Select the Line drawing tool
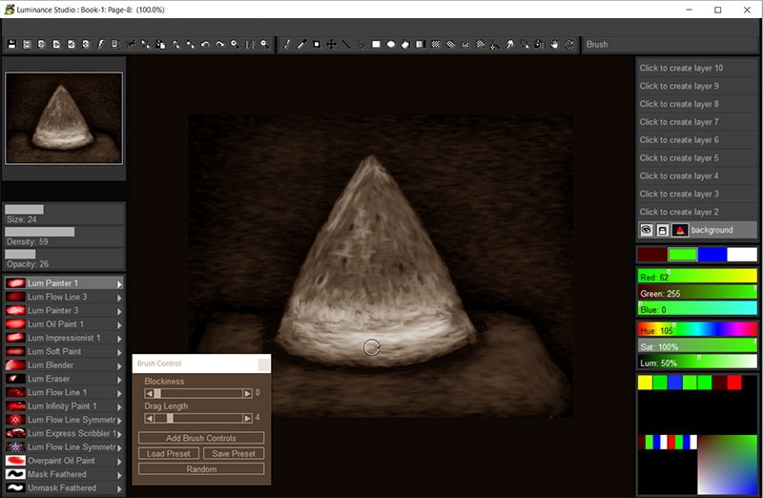This screenshot has width=763, height=498. click(345, 44)
